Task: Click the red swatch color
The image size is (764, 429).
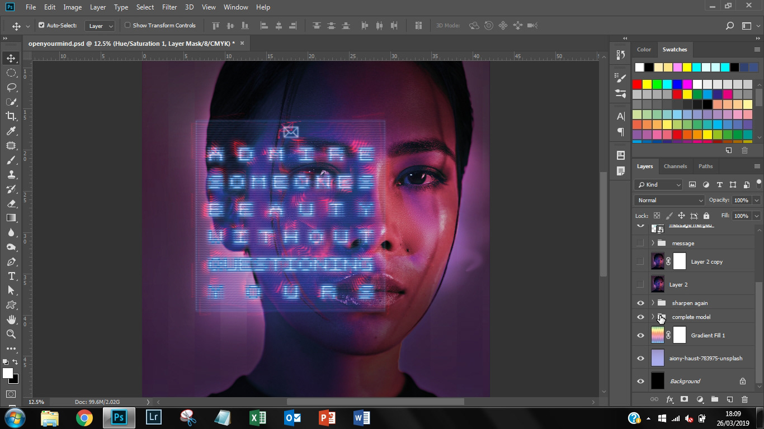Action: [637, 84]
